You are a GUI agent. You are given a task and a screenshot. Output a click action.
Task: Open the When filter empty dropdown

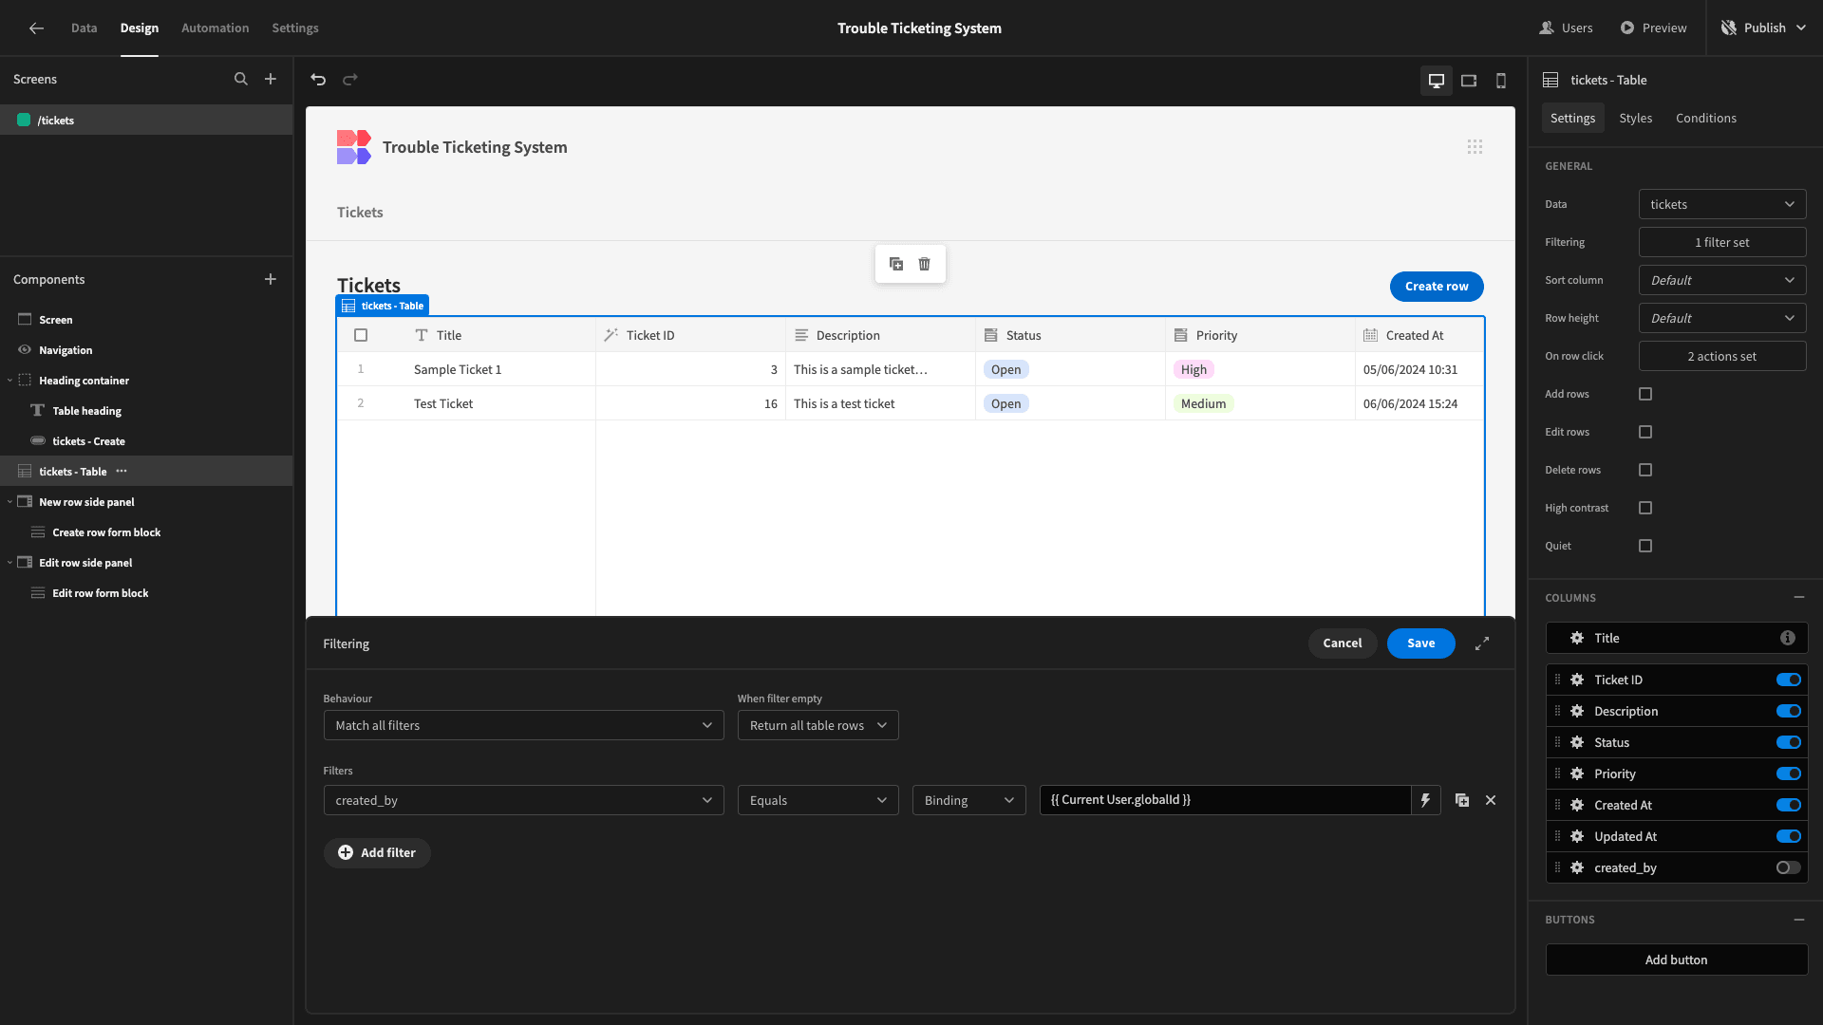pyautogui.click(x=818, y=725)
